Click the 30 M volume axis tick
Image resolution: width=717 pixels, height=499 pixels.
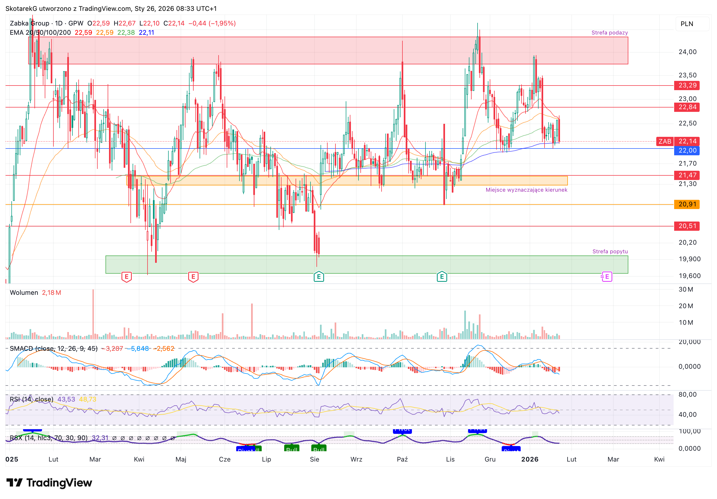pos(686,289)
